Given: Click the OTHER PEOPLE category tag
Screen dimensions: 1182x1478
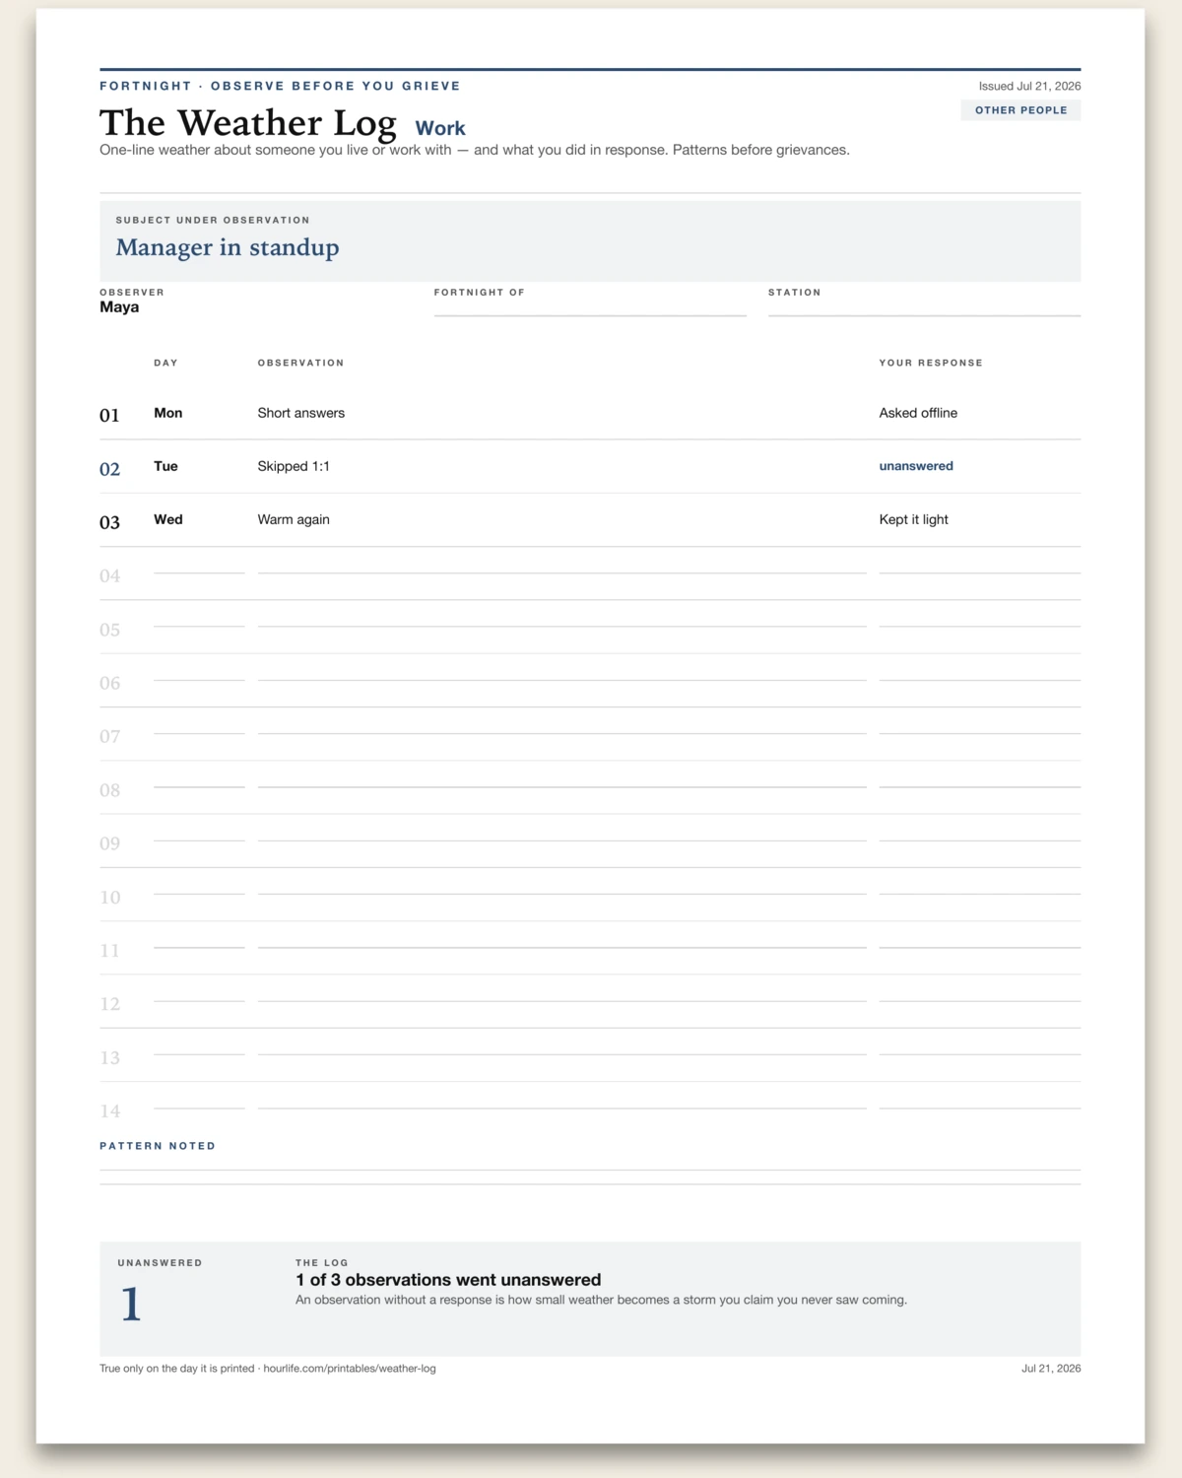Looking at the screenshot, I should (x=1020, y=110).
